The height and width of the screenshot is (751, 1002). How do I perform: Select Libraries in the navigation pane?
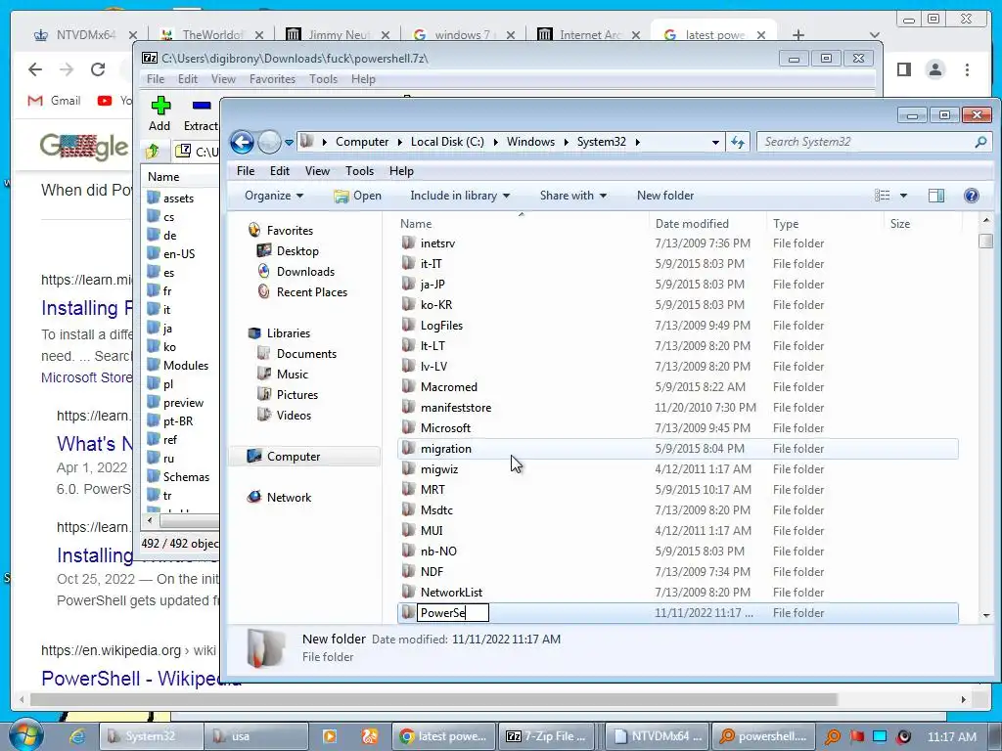pos(289,333)
